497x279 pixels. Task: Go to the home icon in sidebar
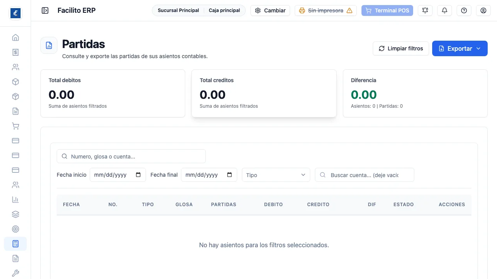pos(16,38)
